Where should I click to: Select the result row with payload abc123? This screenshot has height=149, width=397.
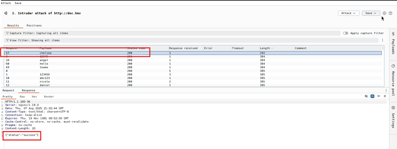pyautogui.click(x=193, y=78)
